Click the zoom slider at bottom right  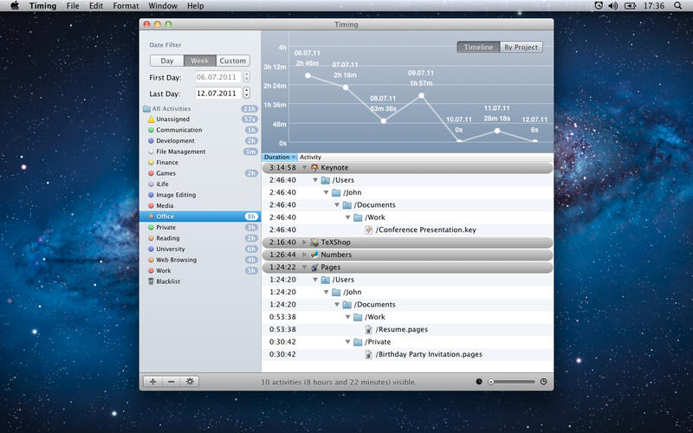pos(511,381)
